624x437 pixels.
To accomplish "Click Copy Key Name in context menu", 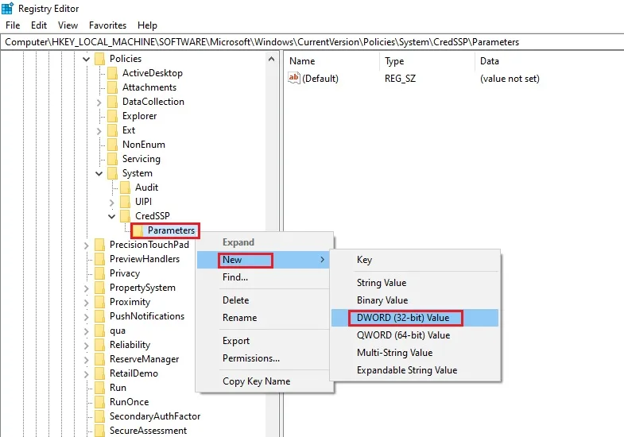I will (x=263, y=381).
